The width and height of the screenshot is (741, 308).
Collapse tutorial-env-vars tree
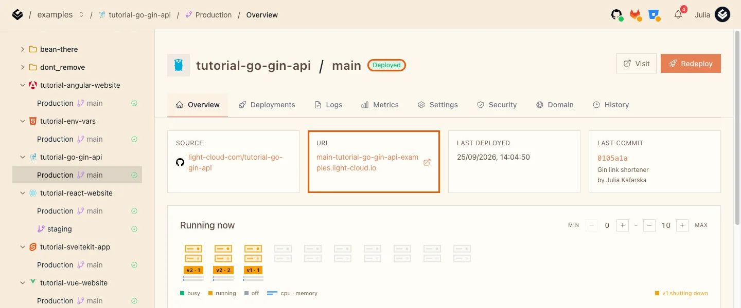22,121
